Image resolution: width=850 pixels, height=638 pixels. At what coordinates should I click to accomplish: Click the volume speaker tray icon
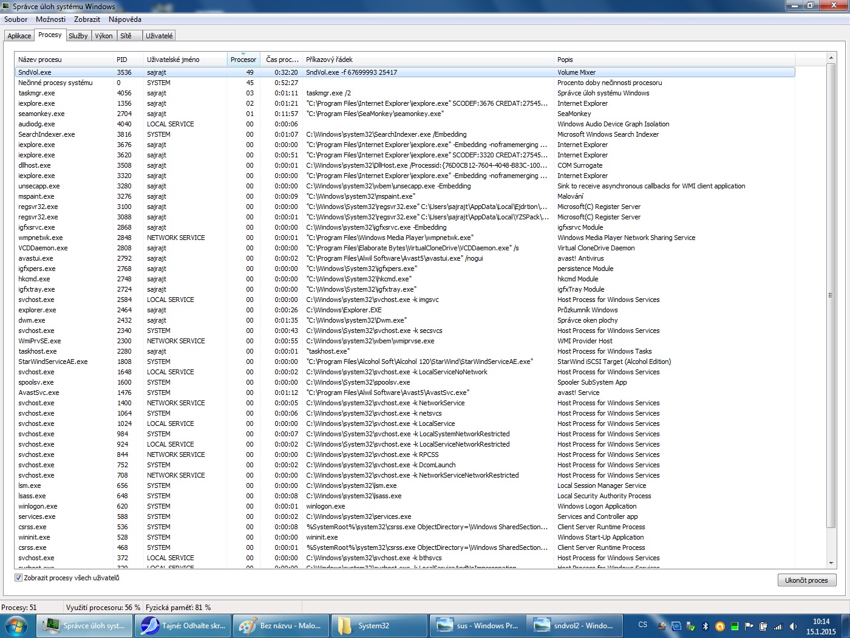pyautogui.click(x=793, y=626)
